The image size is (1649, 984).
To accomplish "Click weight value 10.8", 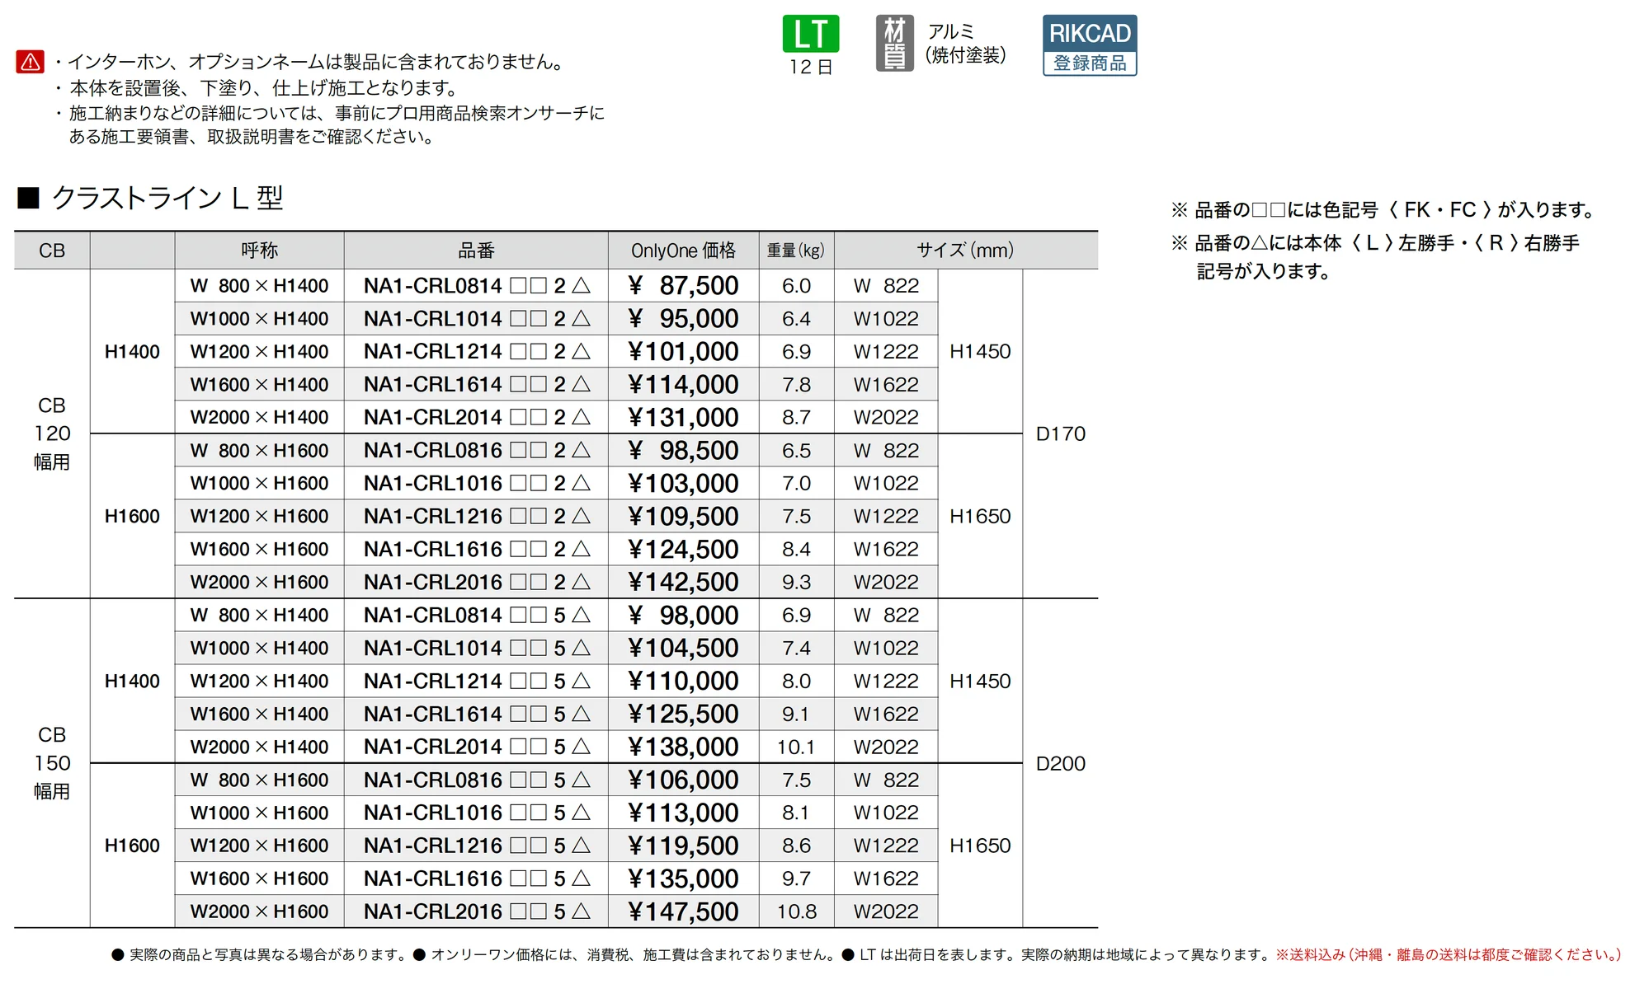I will coord(796,912).
